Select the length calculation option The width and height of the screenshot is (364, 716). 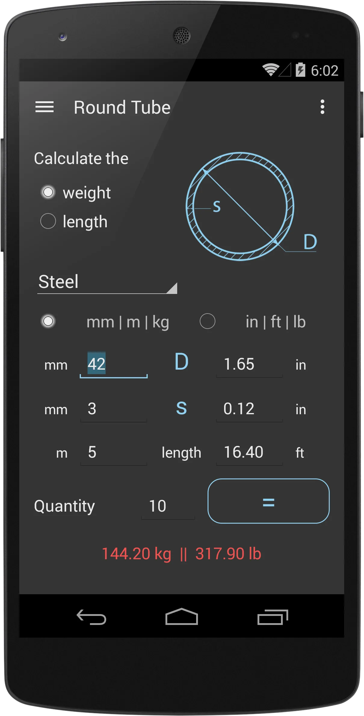click(x=48, y=221)
